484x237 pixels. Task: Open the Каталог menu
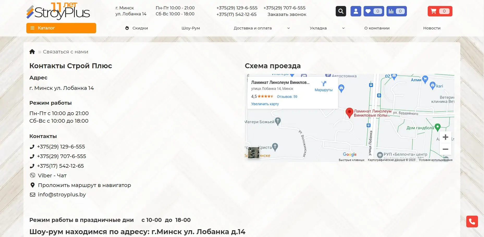click(x=61, y=28)
